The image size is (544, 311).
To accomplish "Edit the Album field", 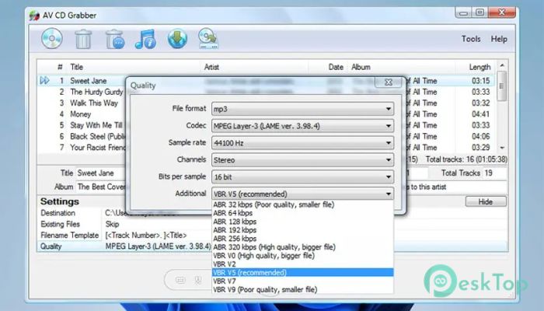I will point(100,187).
